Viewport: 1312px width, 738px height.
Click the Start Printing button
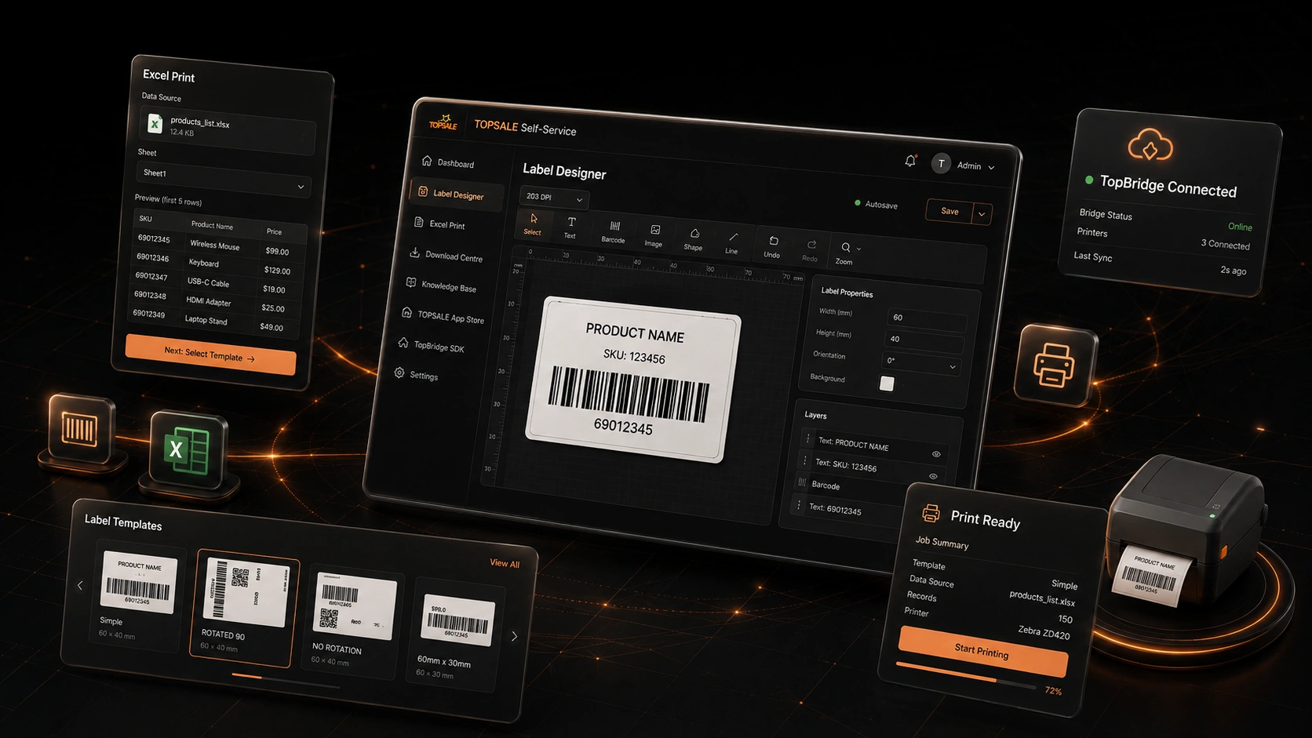coord(982,651)
